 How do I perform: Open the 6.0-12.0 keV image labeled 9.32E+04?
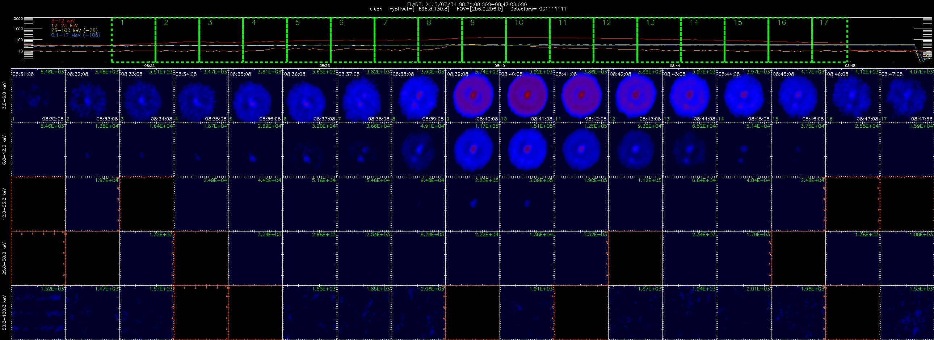pos(636,149)
